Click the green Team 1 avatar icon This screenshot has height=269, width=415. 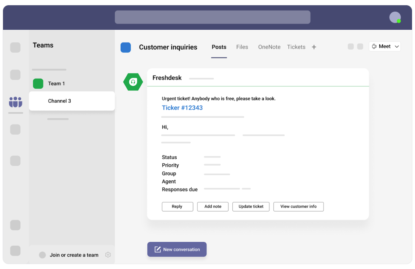[38, 83]
